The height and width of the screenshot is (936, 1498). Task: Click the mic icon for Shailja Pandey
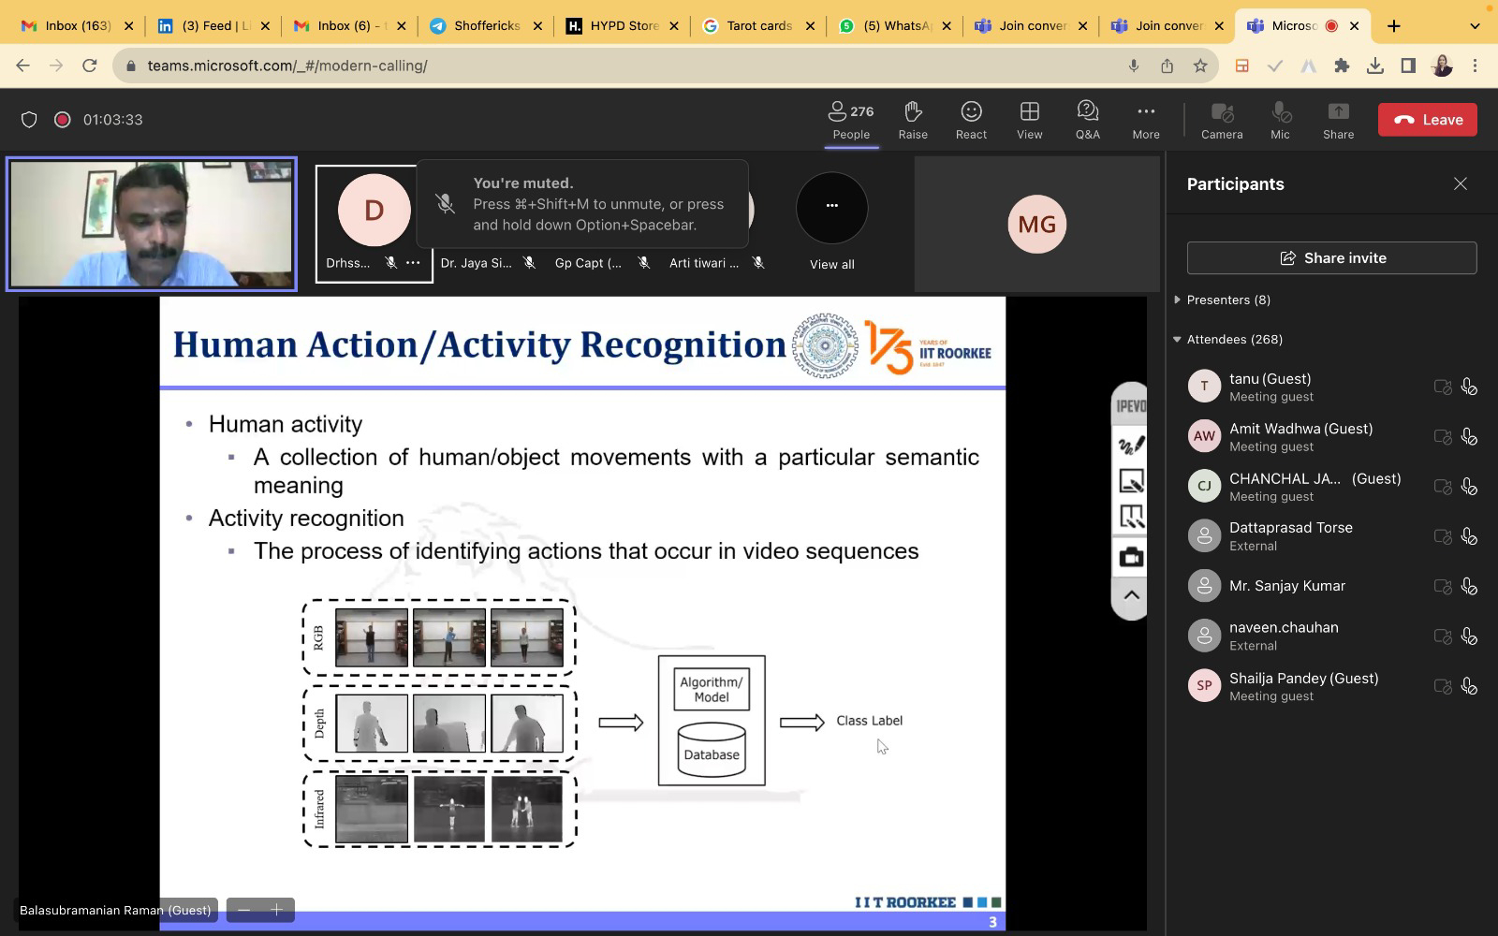[x=1469, y=686]
